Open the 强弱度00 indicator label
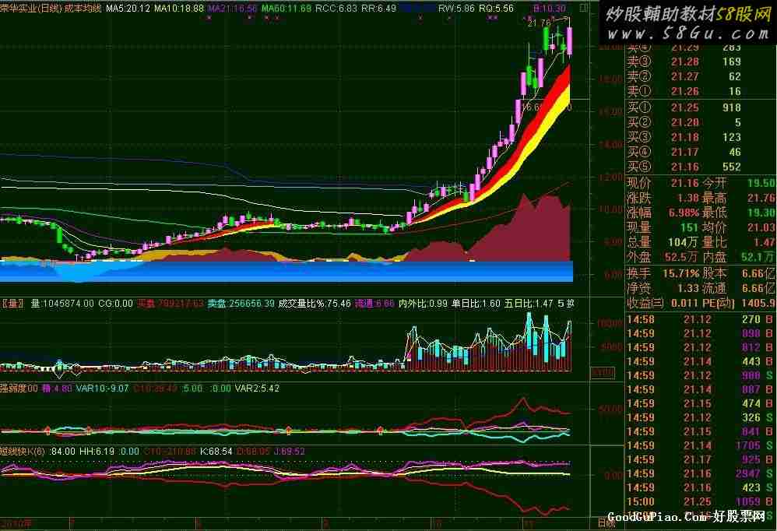The height and width of the screenshot is (531, 777). tap(19, 389)
